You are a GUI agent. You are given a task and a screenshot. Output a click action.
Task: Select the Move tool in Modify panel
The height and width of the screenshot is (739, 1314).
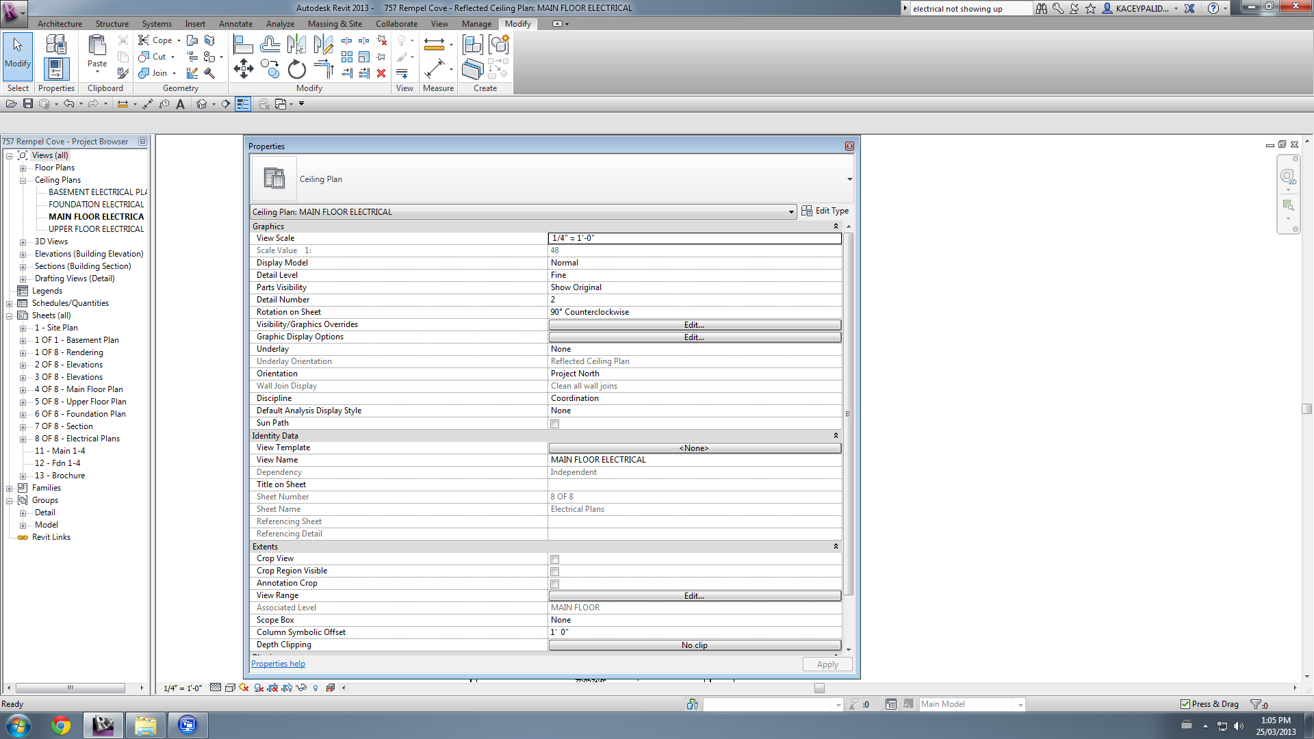tap(244, 68)
